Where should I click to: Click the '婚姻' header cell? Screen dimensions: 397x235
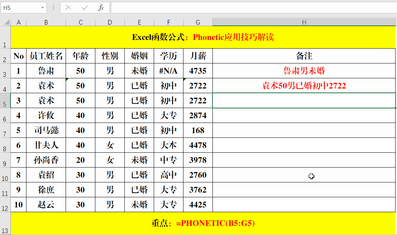tap(139, 56)
